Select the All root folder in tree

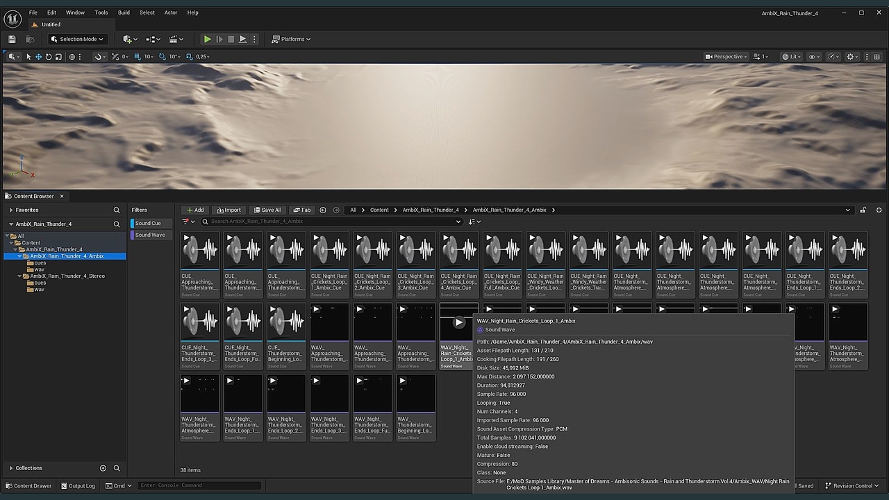[21, 236]
